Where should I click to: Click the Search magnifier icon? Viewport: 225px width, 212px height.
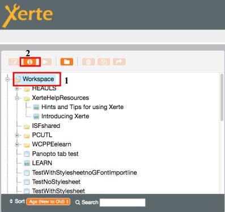[x=78, y=202]
